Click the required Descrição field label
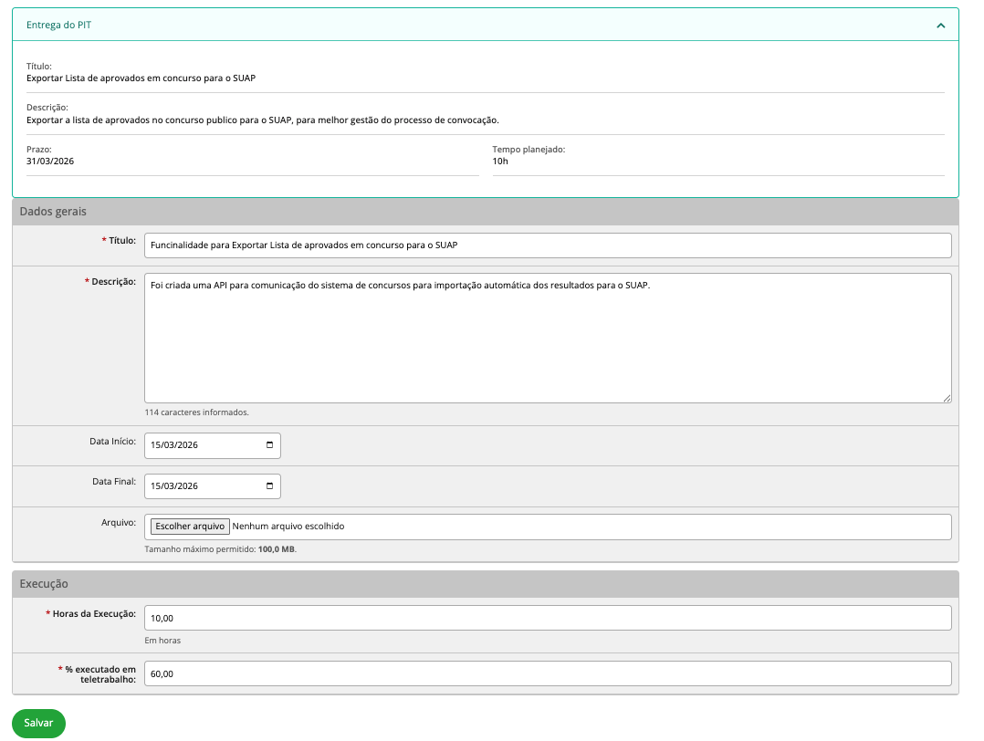 [113, 281]
